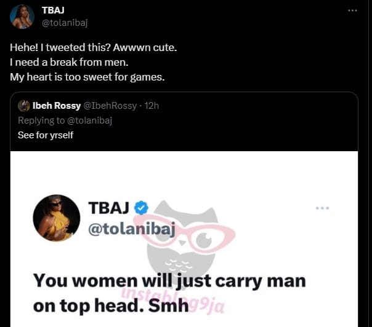Click the large TBAJ name in screenshot
Image resolution: width=372 pixels, height=327 pixels.
pos(108,208)
